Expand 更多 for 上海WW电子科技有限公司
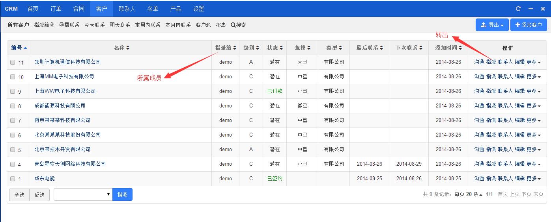Screen dimensions: 551x222 pyautogui.click(x=534, y=91)
